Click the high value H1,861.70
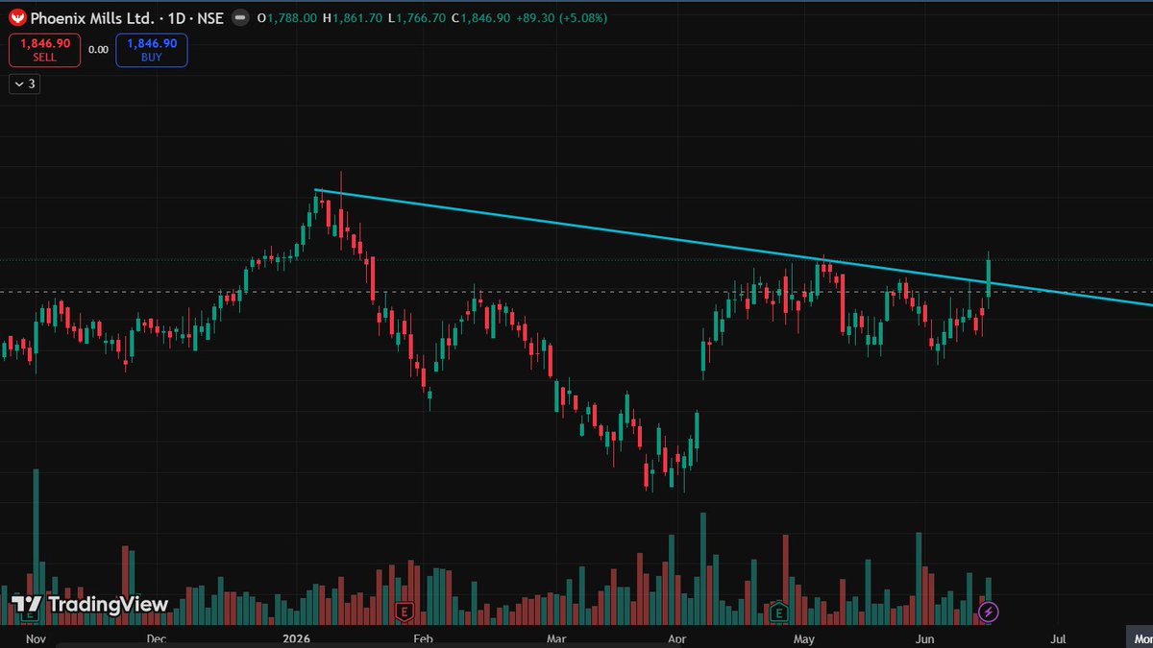The height and width of the screenshot is (648, 1153). (x=355, y=18)
